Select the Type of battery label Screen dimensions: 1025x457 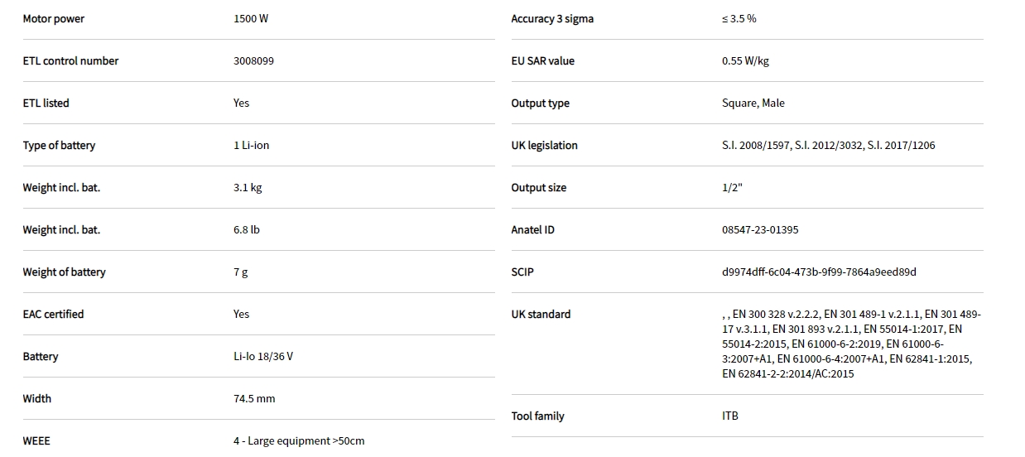59,146
